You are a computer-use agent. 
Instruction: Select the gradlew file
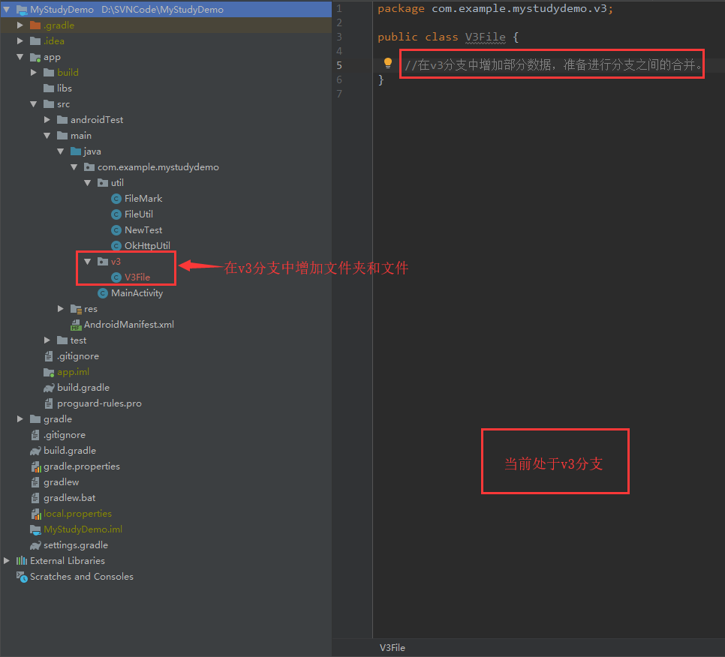[61, 482]
